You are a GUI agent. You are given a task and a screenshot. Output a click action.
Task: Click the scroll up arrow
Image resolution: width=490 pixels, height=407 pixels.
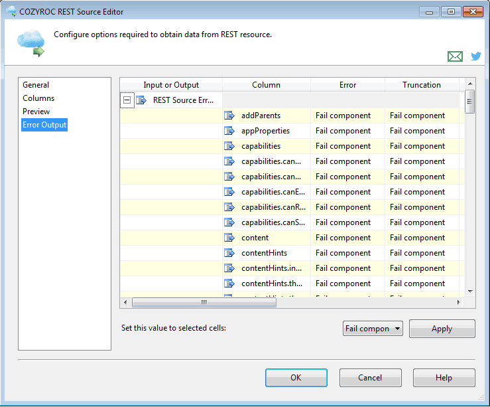point(470,84)
